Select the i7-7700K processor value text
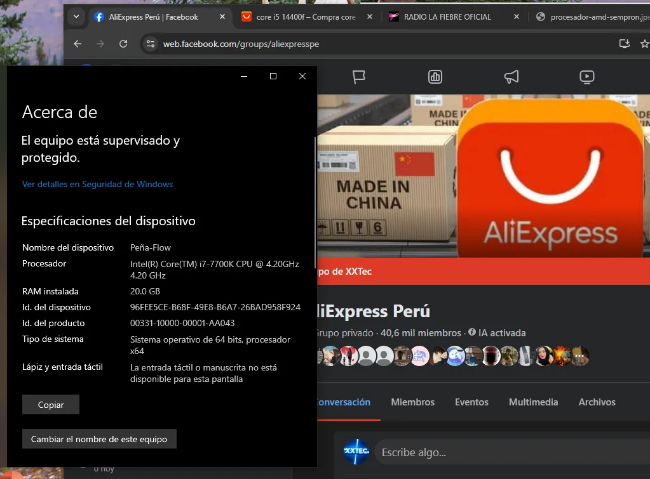650x479 pixels. (x=214, y=270)
